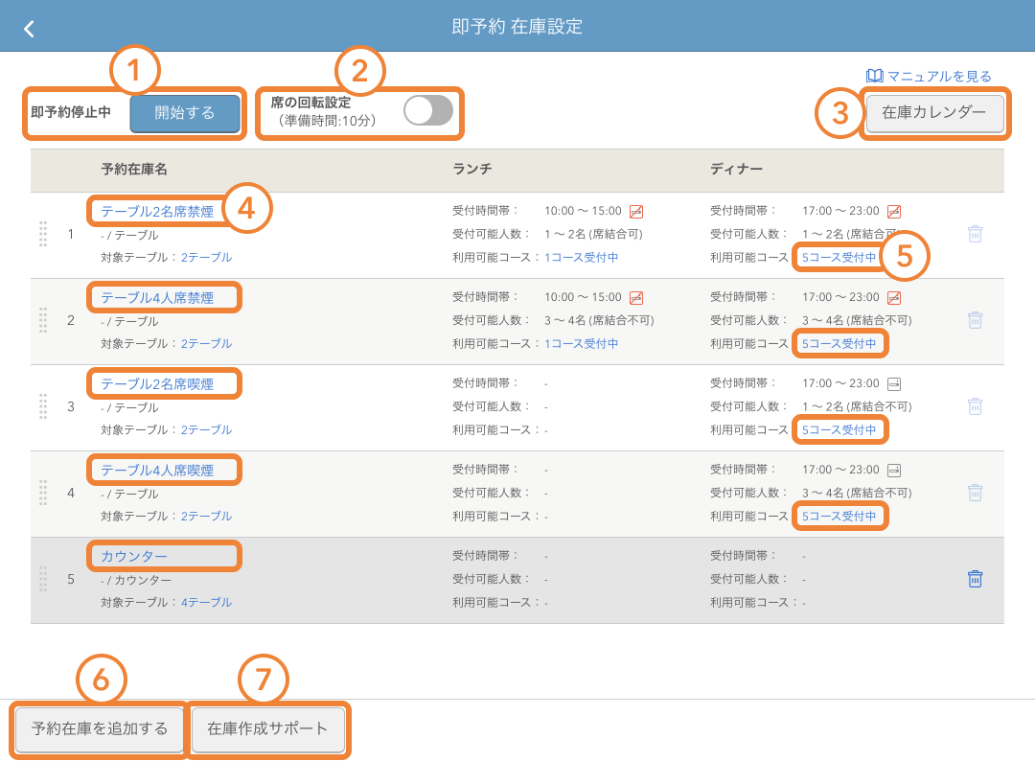Image resolution: width=1035 pixels, height=761 pixels.
Task: Click the drag handle of row 1
Action: click(x=43, y=234)
